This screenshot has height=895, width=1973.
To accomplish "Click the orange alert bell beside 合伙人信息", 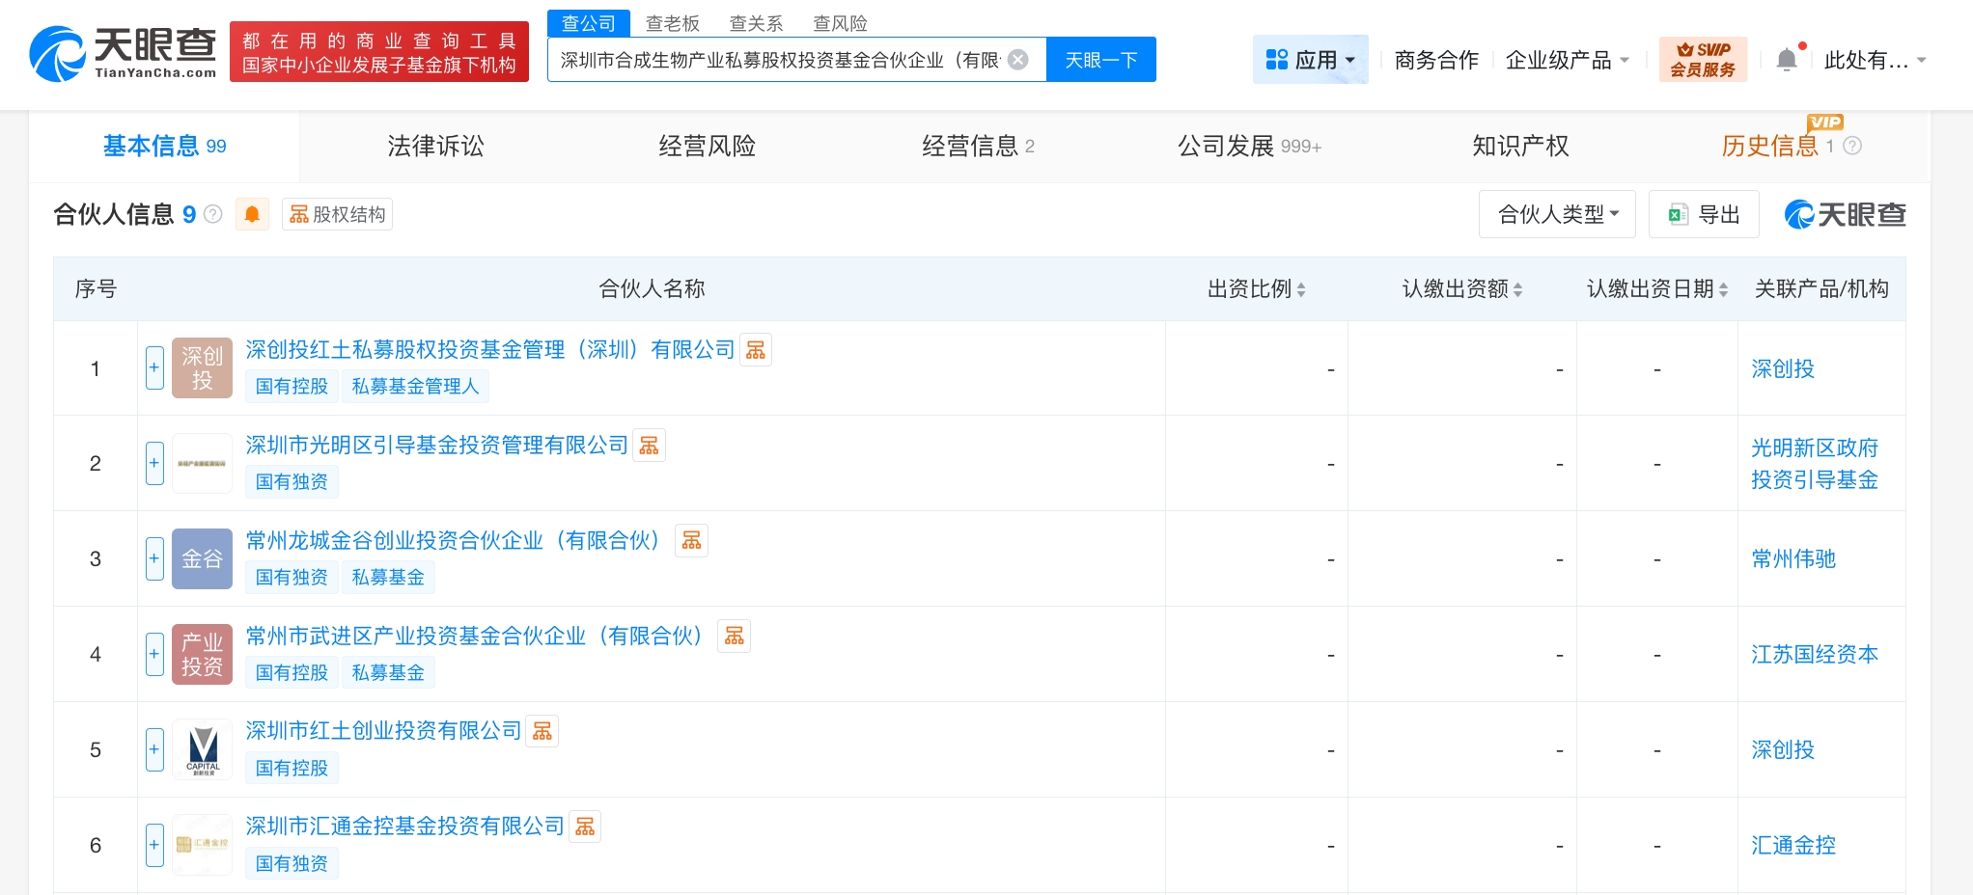I will pos(252,214).
